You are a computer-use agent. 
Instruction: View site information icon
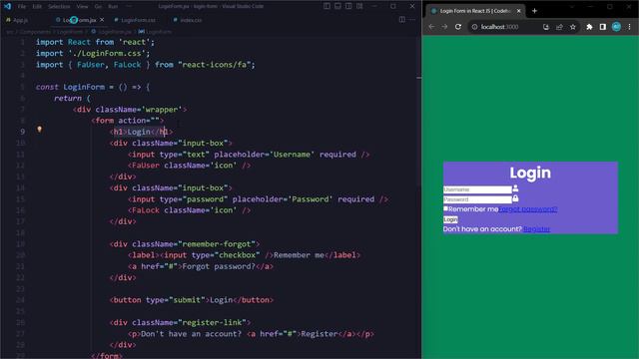tap(475, 27)
